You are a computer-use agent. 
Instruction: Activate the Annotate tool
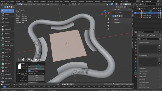[7, 34]
